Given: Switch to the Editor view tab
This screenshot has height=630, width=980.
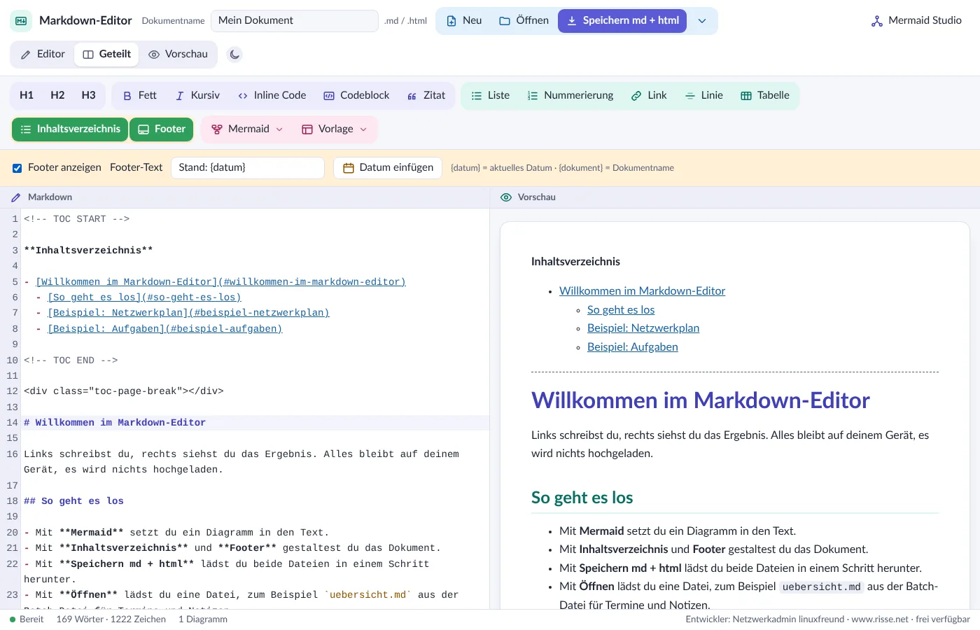Looking at the screenshot, I should pos(43,54).
